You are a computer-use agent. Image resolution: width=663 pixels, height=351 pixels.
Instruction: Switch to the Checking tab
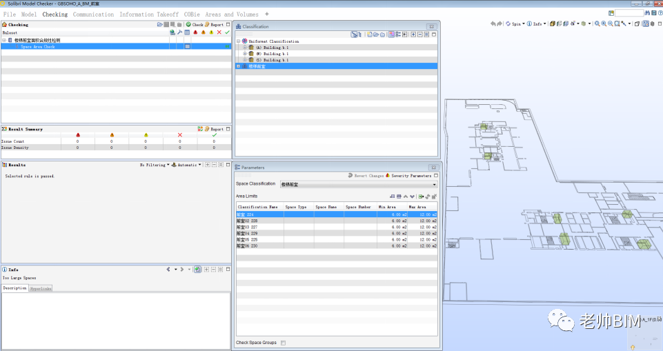pos(55,14)
